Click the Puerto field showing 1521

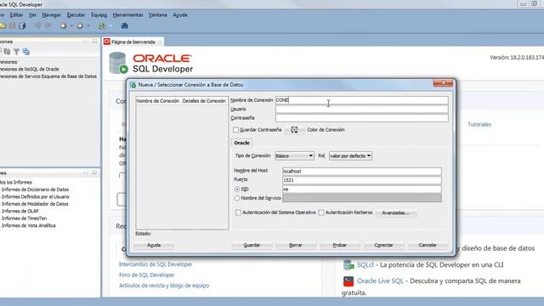[362, 180]
